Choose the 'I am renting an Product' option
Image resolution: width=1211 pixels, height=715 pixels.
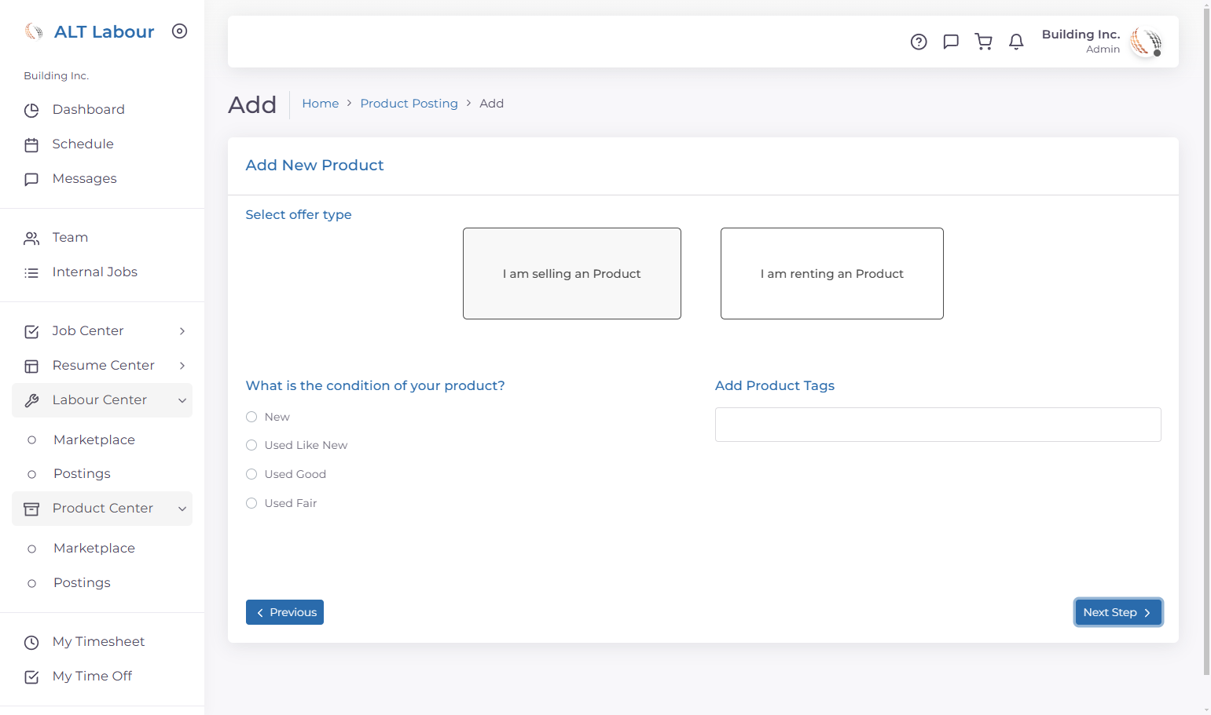(832, 274)
